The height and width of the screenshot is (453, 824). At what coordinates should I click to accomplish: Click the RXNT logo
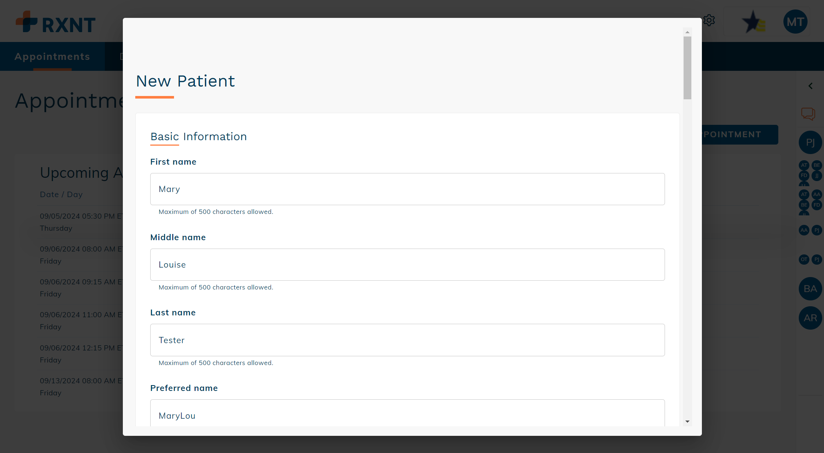click(56, 22)
